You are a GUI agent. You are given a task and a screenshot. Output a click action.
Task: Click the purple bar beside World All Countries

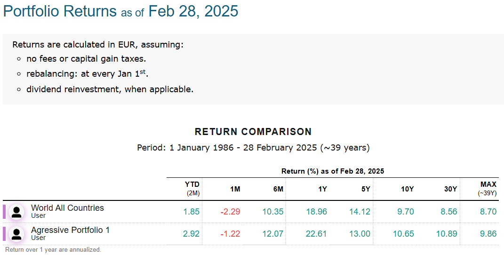click(x=4, y=212)
